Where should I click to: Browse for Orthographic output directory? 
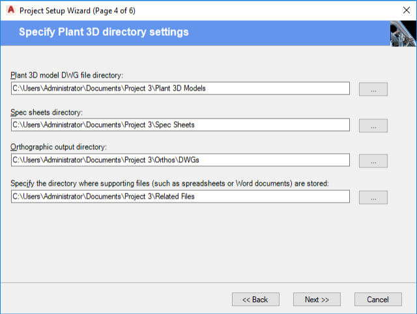pyautogui.click(x=373, y=161)
